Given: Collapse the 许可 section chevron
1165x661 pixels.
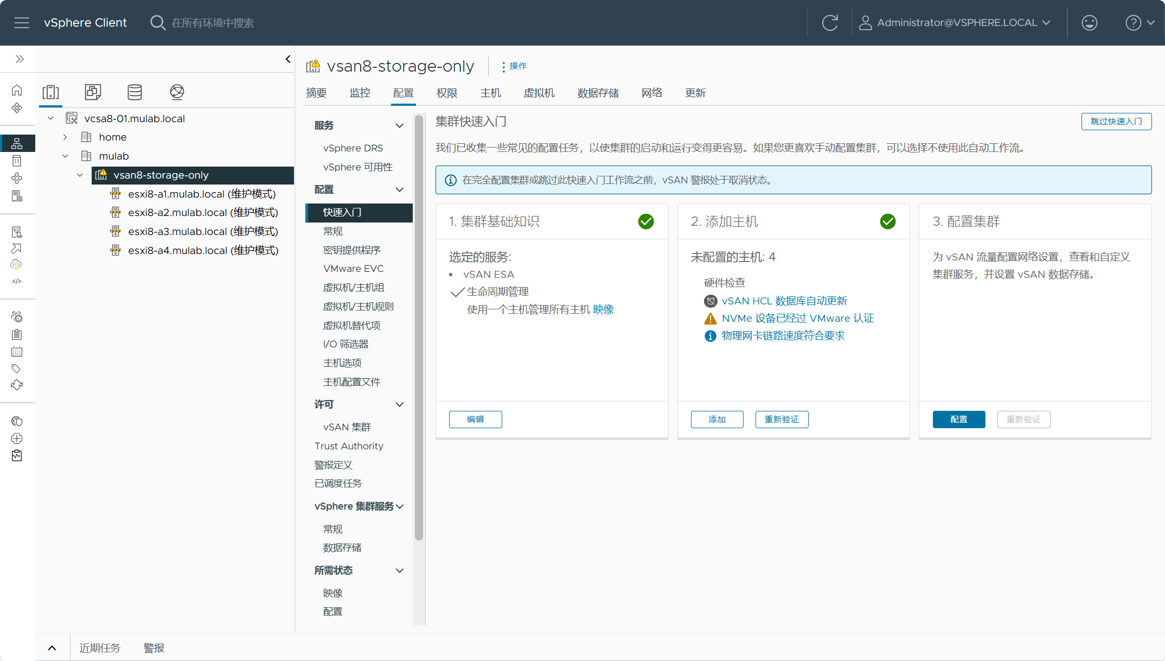Looking at the screenshot, I should coord(400,404).
